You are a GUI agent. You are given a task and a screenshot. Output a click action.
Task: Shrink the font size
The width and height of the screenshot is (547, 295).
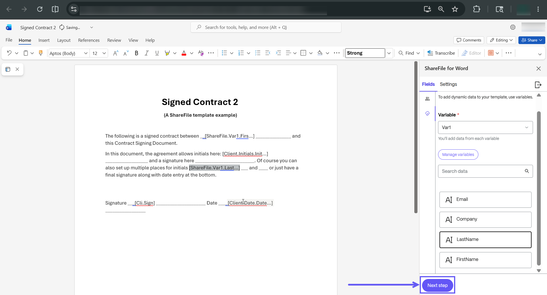pyautogui.click(x=126, y=53)
